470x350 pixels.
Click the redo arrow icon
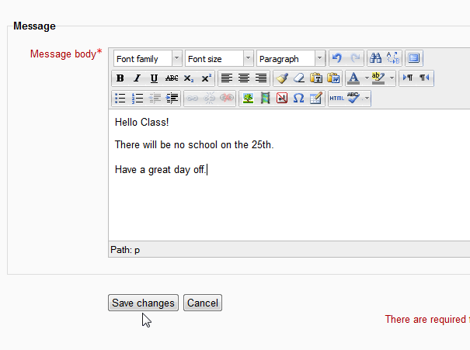click(x=355, y=57)
